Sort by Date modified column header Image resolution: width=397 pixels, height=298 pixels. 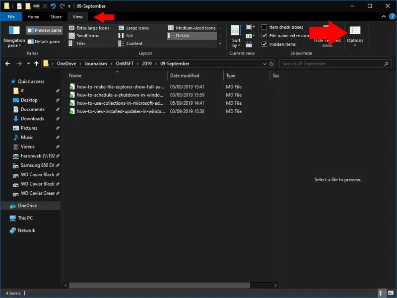click(195, 75)
